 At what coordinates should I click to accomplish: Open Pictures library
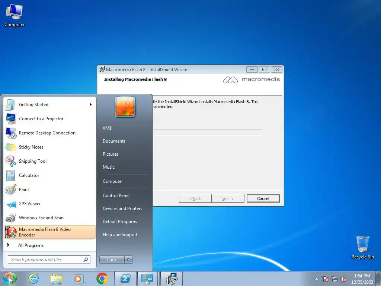tap(110, 154)
